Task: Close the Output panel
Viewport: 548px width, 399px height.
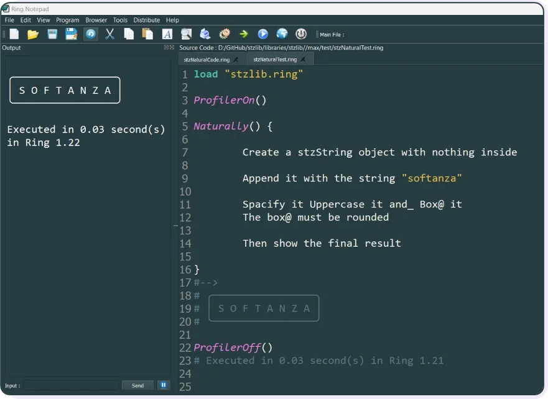Action: 172,47
